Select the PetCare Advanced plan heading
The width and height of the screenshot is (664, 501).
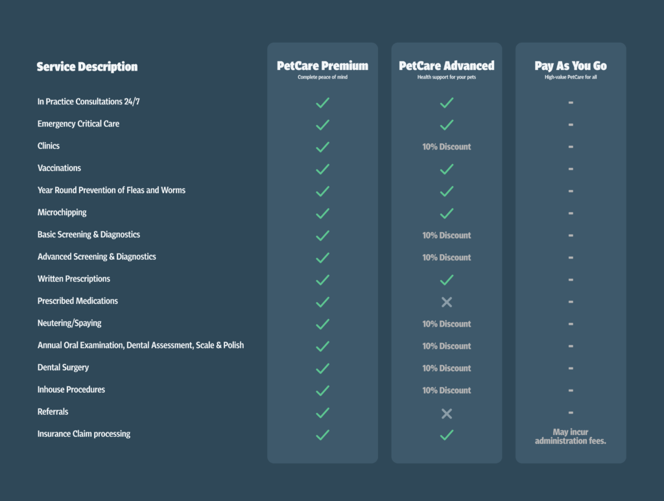pos(446,66)
